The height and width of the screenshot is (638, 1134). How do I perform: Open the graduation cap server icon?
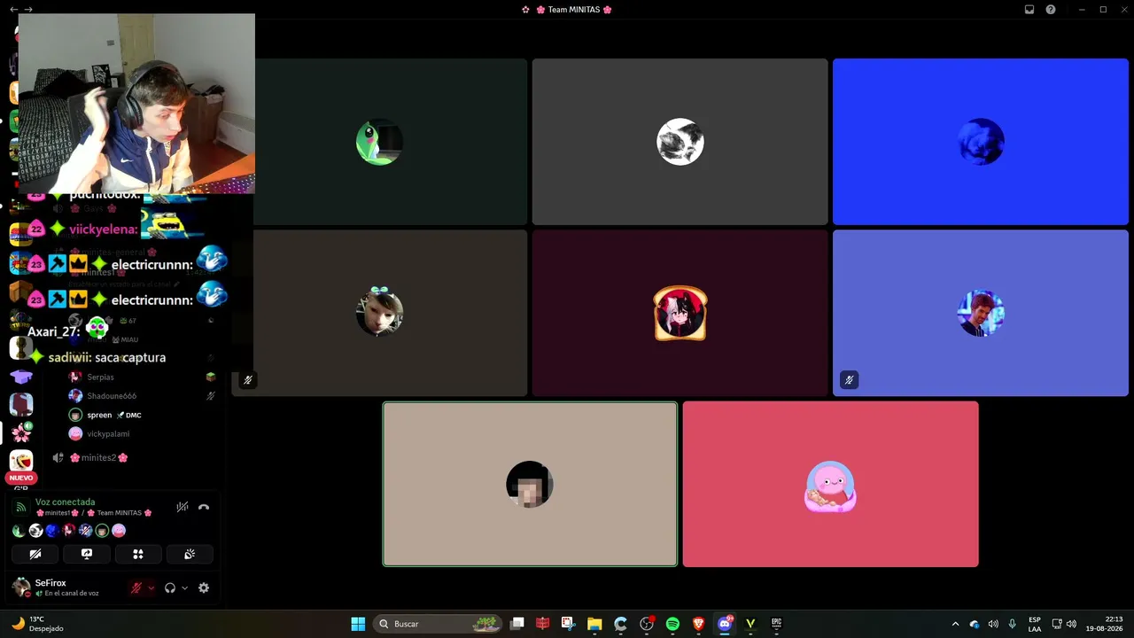click(x=21, y=377)
